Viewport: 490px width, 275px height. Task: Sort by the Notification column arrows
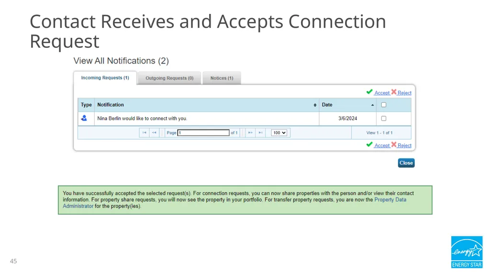(315, 105)
